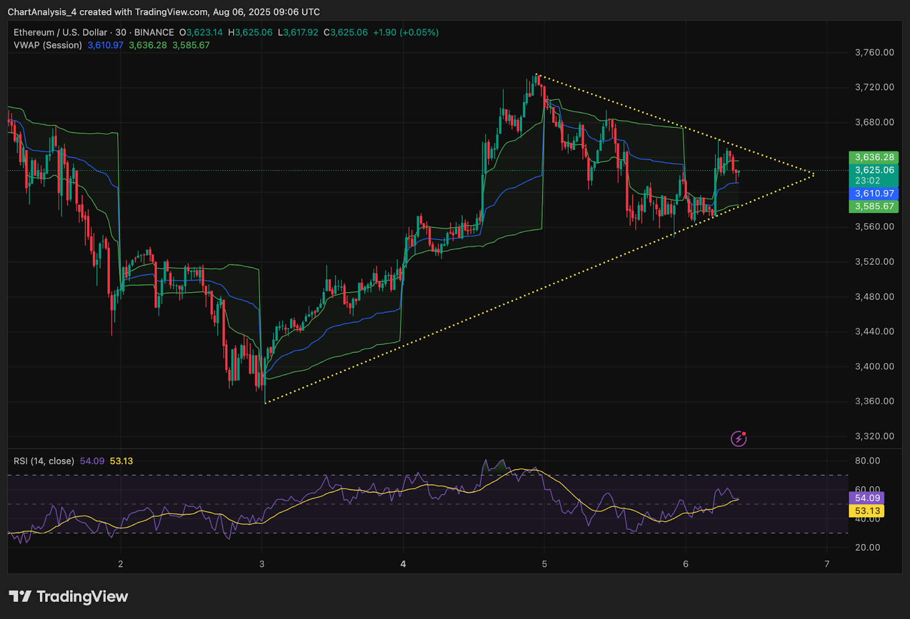This screenshot has height=619, width=910.
Task: Click the green 3,636.28 upper band price label
Action: coord(874,157)
